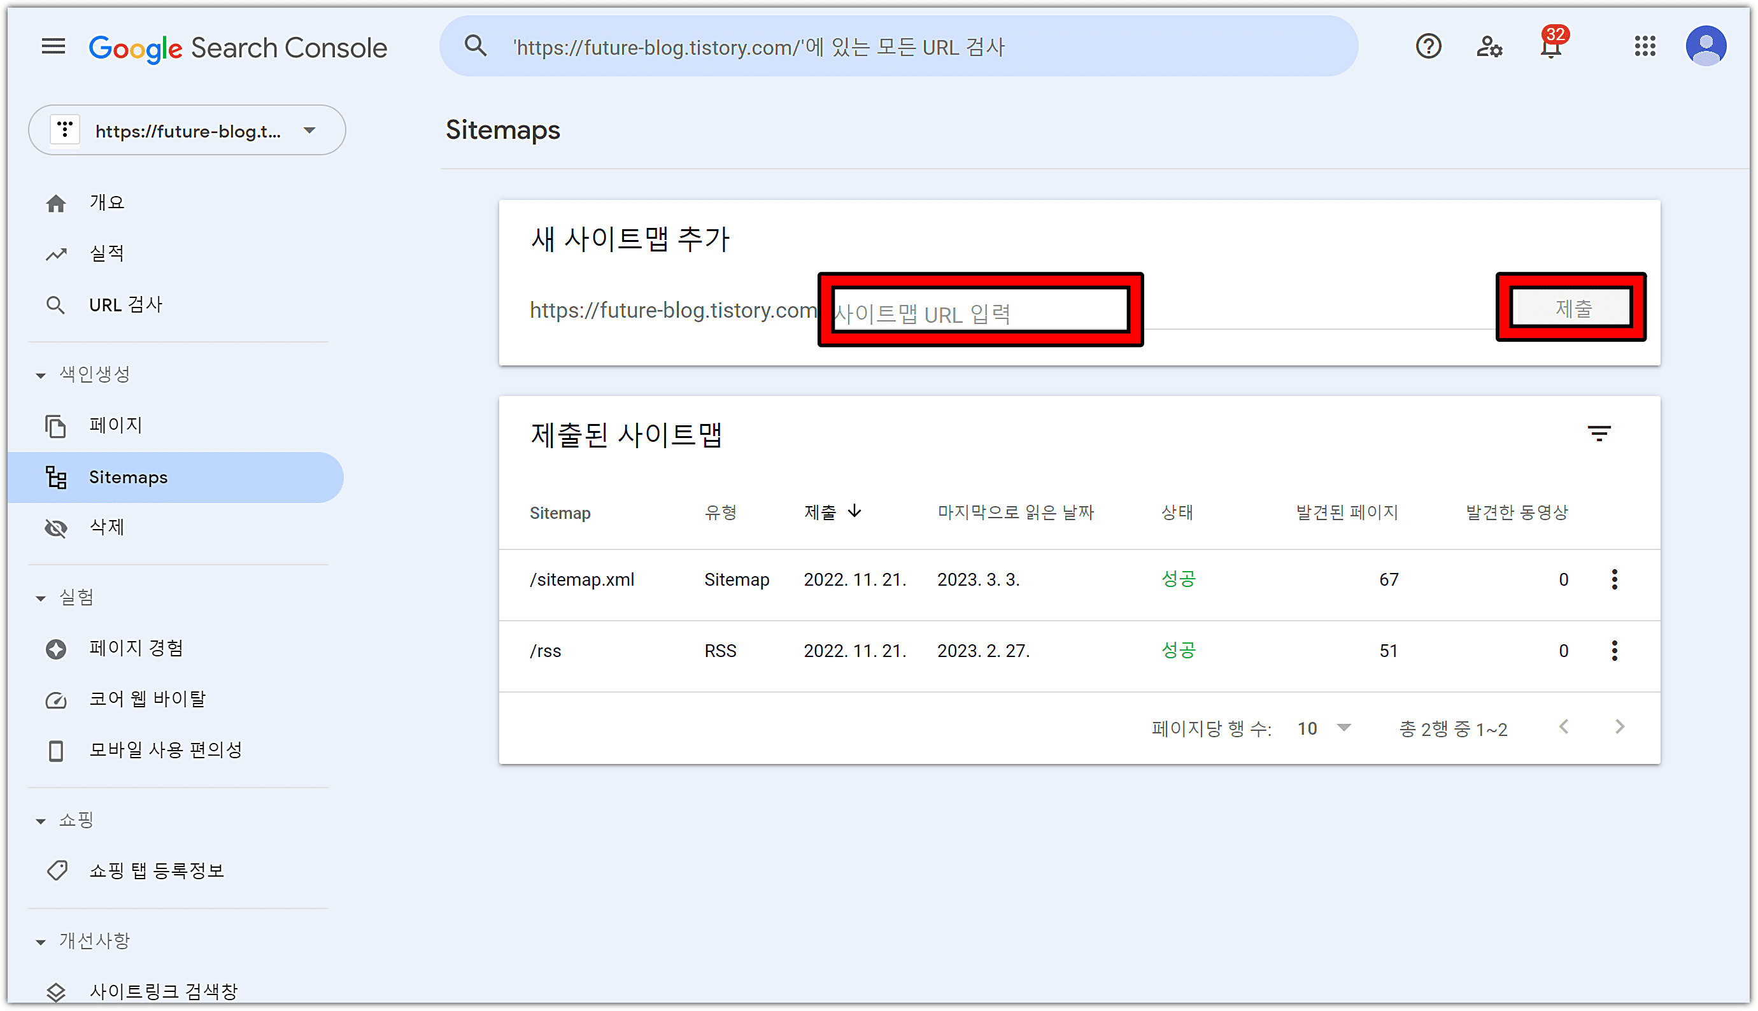Open more options for /sitemap.xml row
Image resolution: width=1758 pixels, height=1011 pixels.
[1614, 579]
